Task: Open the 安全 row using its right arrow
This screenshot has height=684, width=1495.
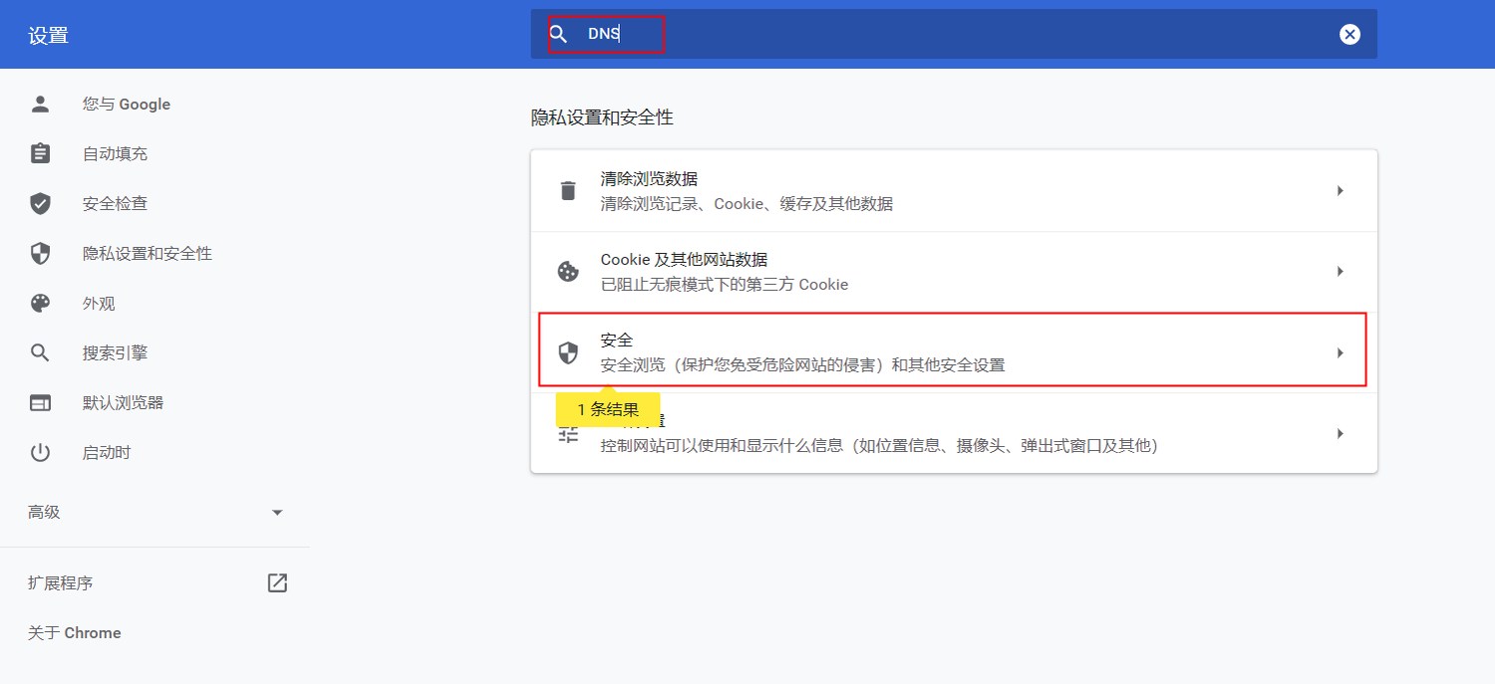Action: click(1341, 352)
